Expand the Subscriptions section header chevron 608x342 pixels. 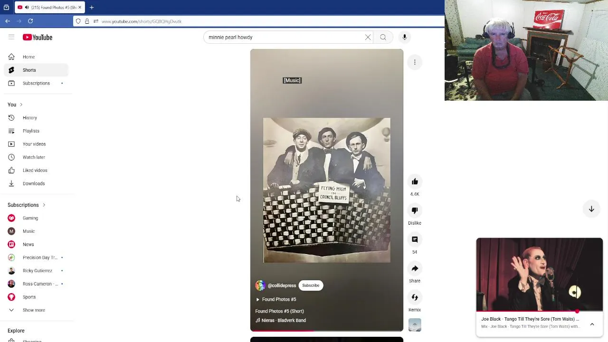pos(44,205)
